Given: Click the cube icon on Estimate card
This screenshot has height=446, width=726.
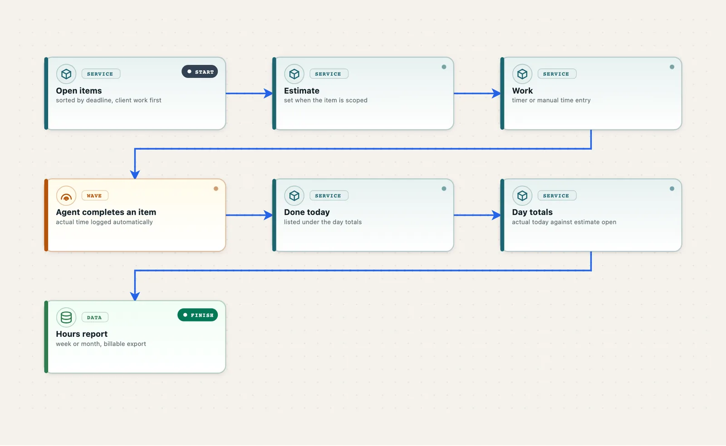Looking at the screenshot, I should [x=294, y=74].
